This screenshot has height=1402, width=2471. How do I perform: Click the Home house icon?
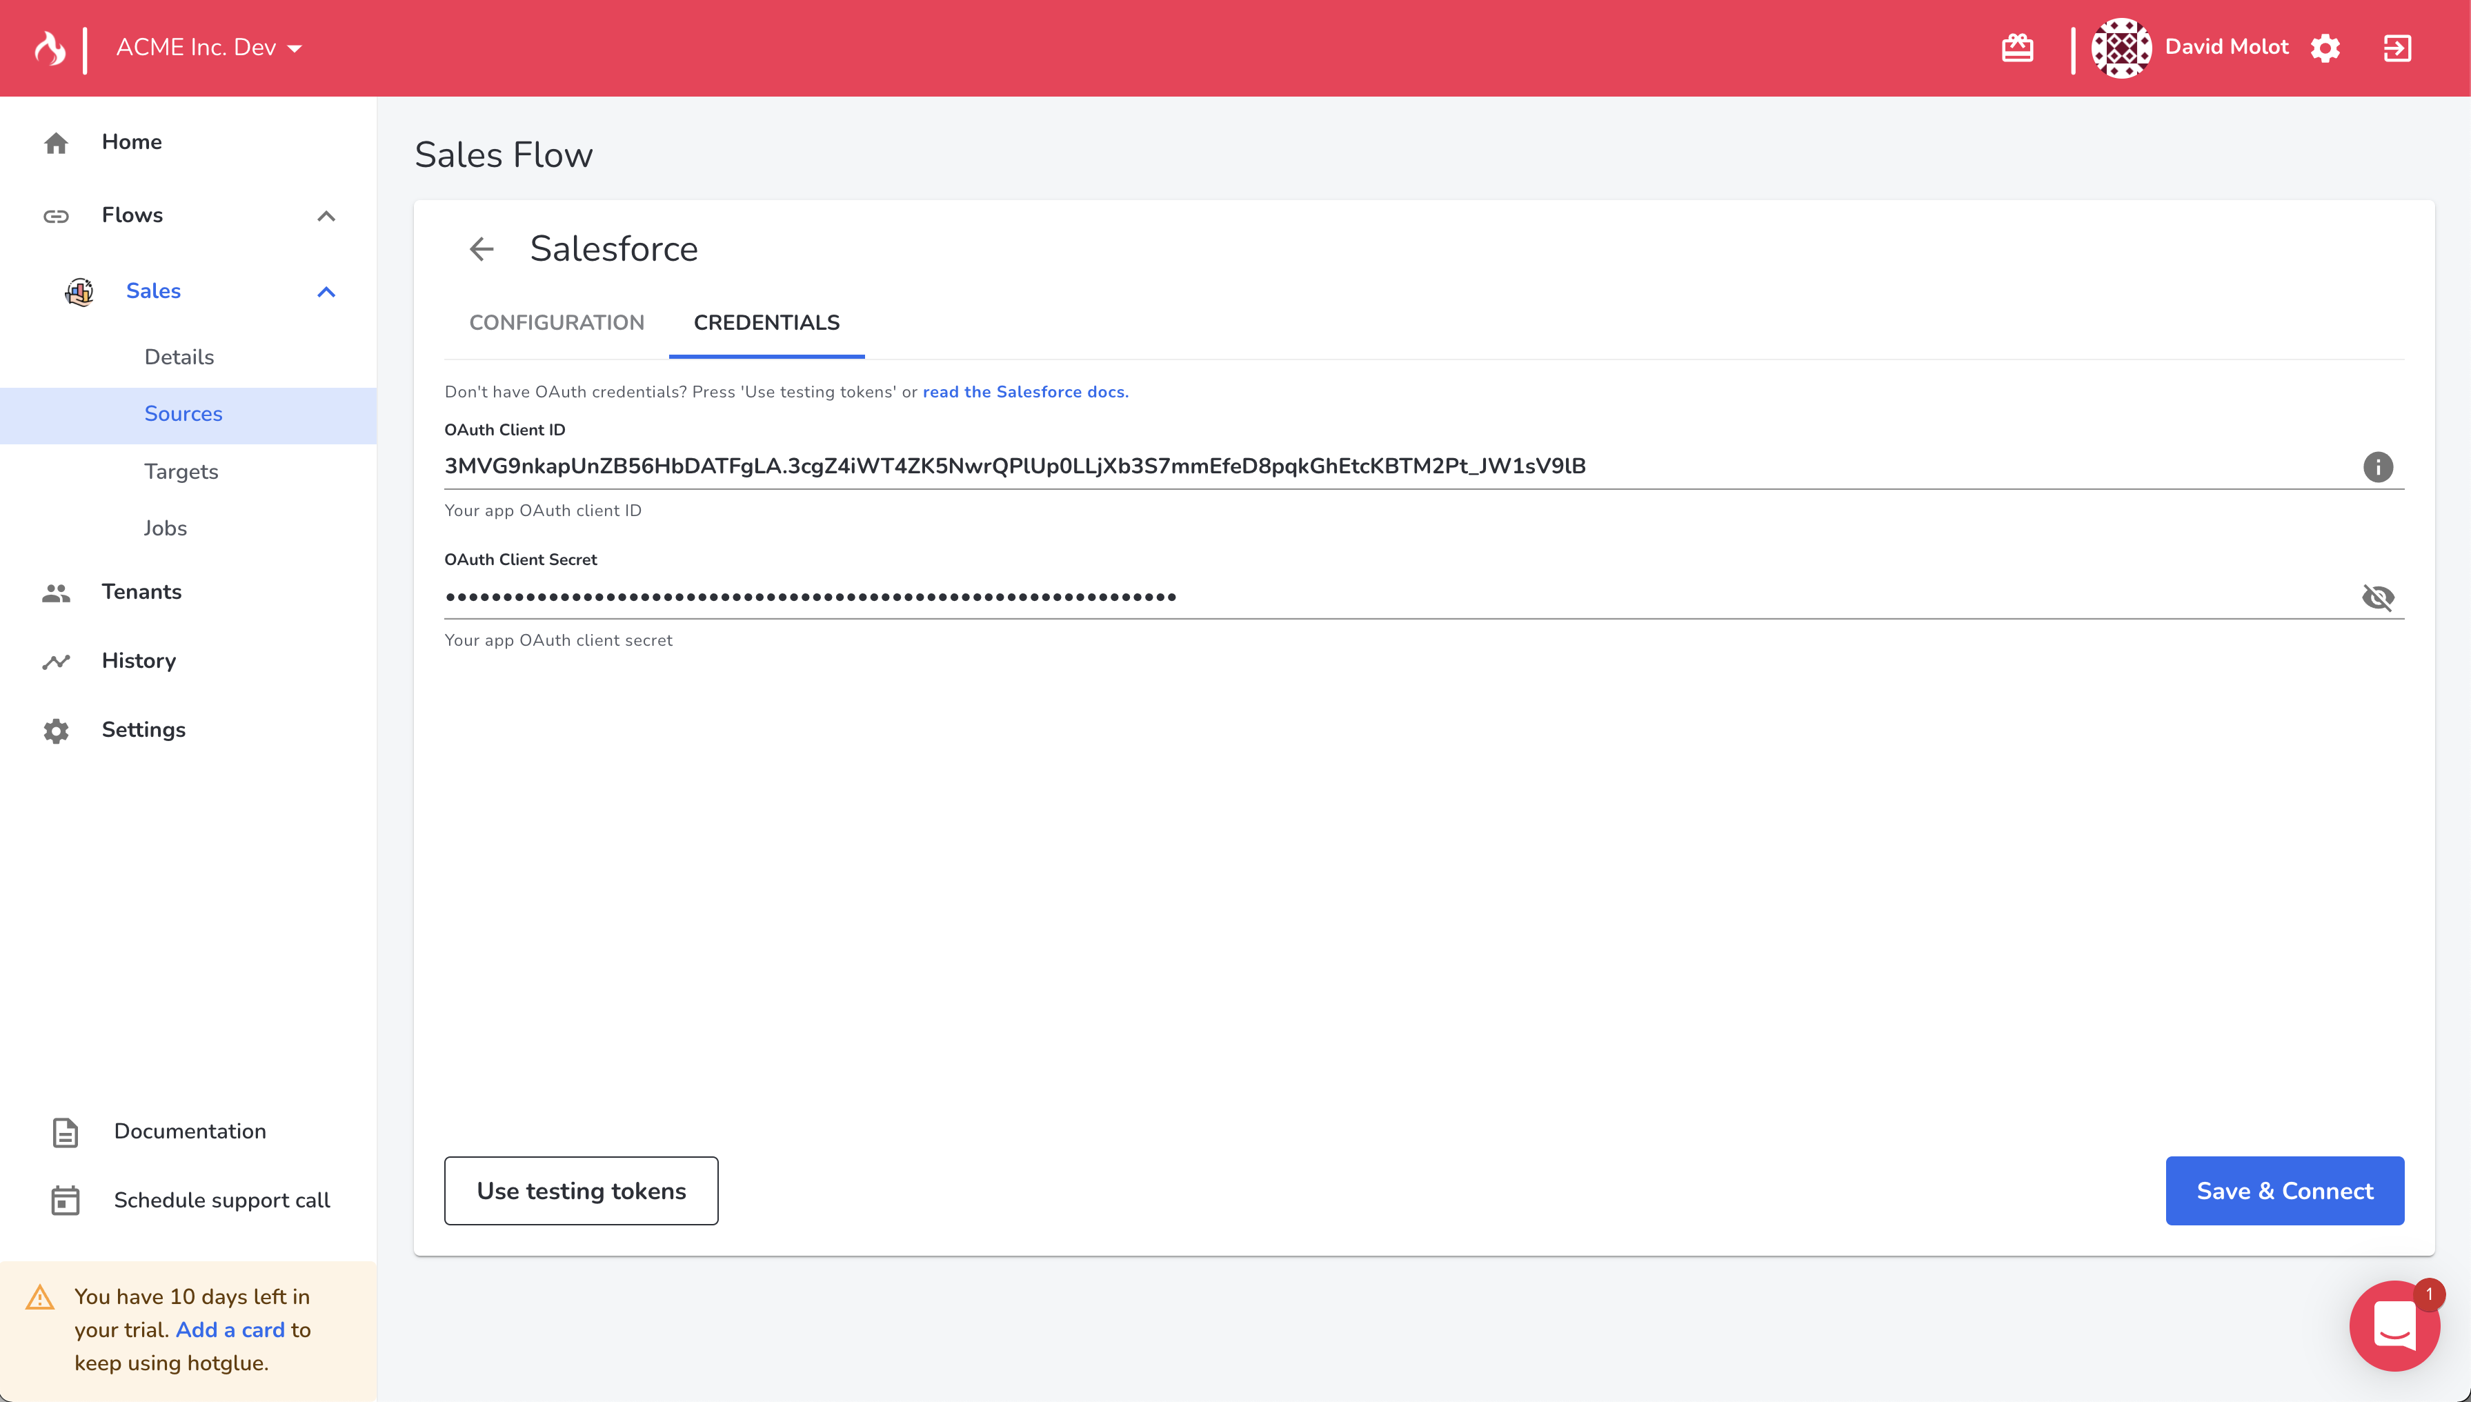coord(56,143)
